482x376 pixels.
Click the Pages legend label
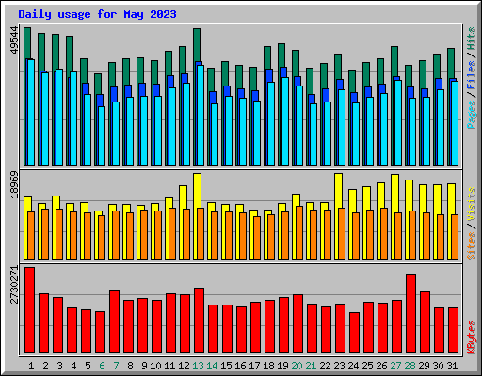pos(472,115)
